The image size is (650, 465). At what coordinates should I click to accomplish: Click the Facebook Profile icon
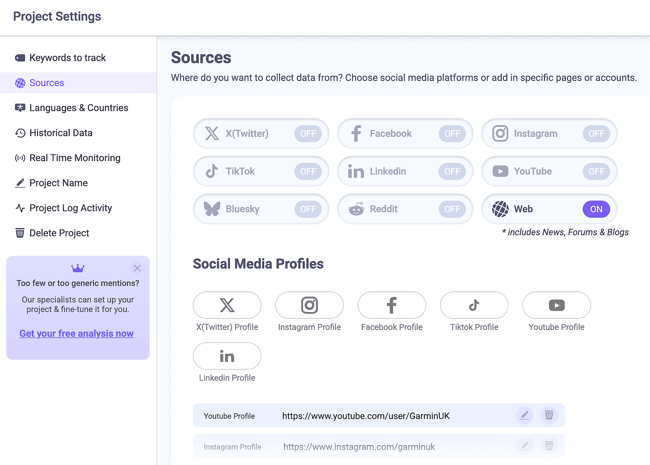point(392,305)
